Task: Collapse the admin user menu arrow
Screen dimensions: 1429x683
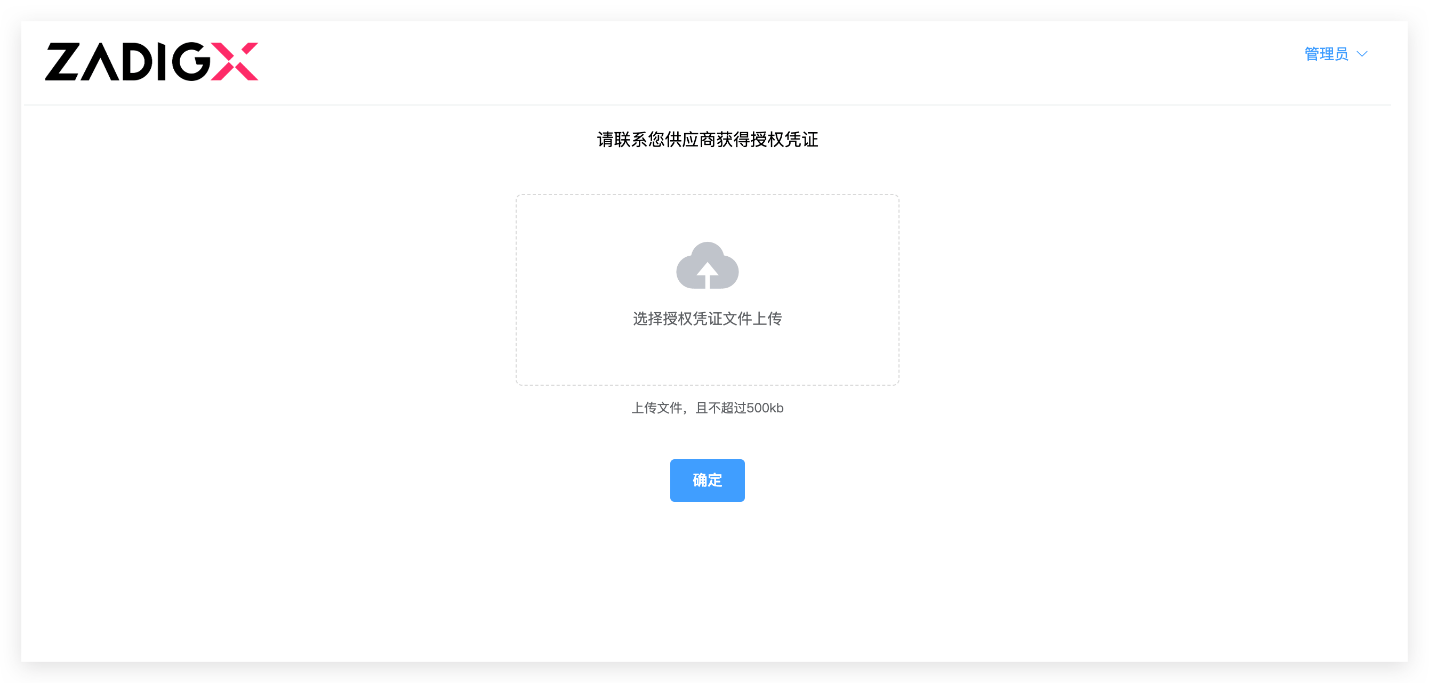Action: (x=1362, y=54)
